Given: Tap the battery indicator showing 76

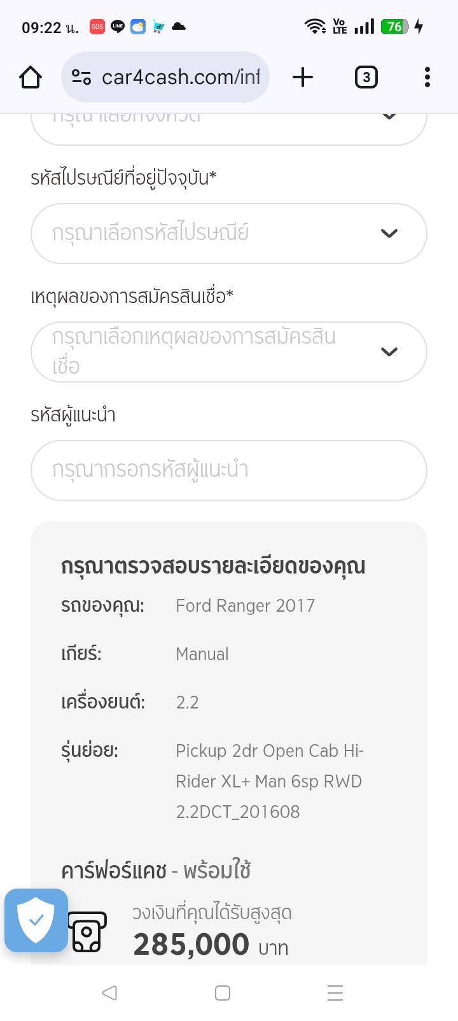Looking at the screenshot, I should click(x=394, y=27).
